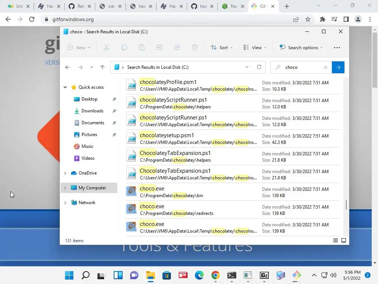Go forward in File Explorer navigation
Image resolution: width=378 pixels, height=284 pixels.
(80, 67)
